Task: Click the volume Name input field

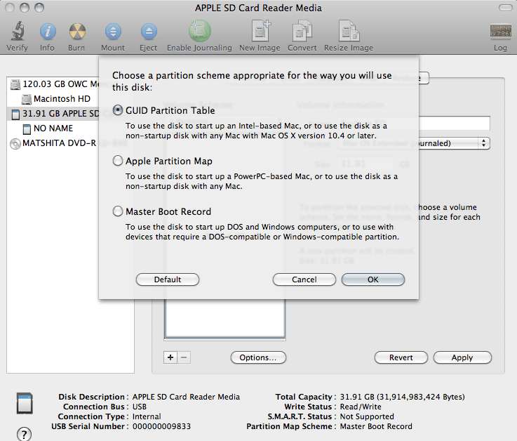Action: click(455, 123)
